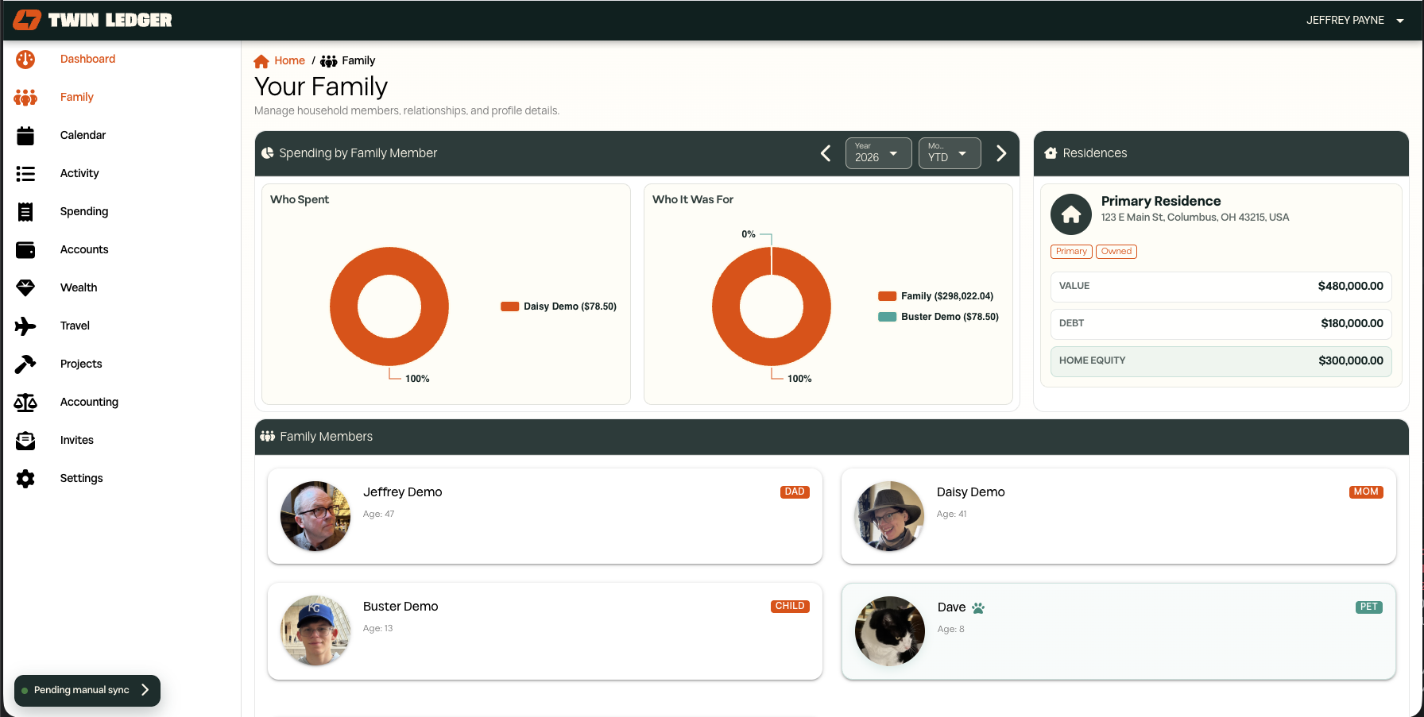
Task: Click the Invites envelope icon in sidebar
Action: coord(25,441)
